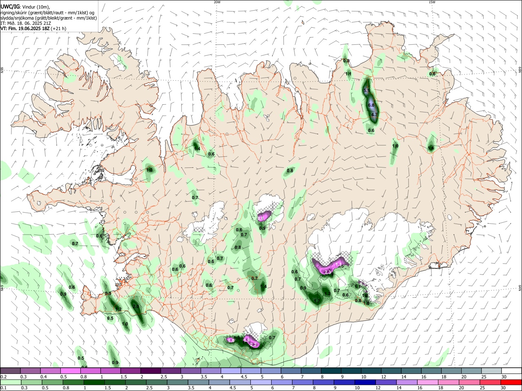Click the 4.7 precipitation value
Screen dimensions: 522x391
[x=374, y=115]
